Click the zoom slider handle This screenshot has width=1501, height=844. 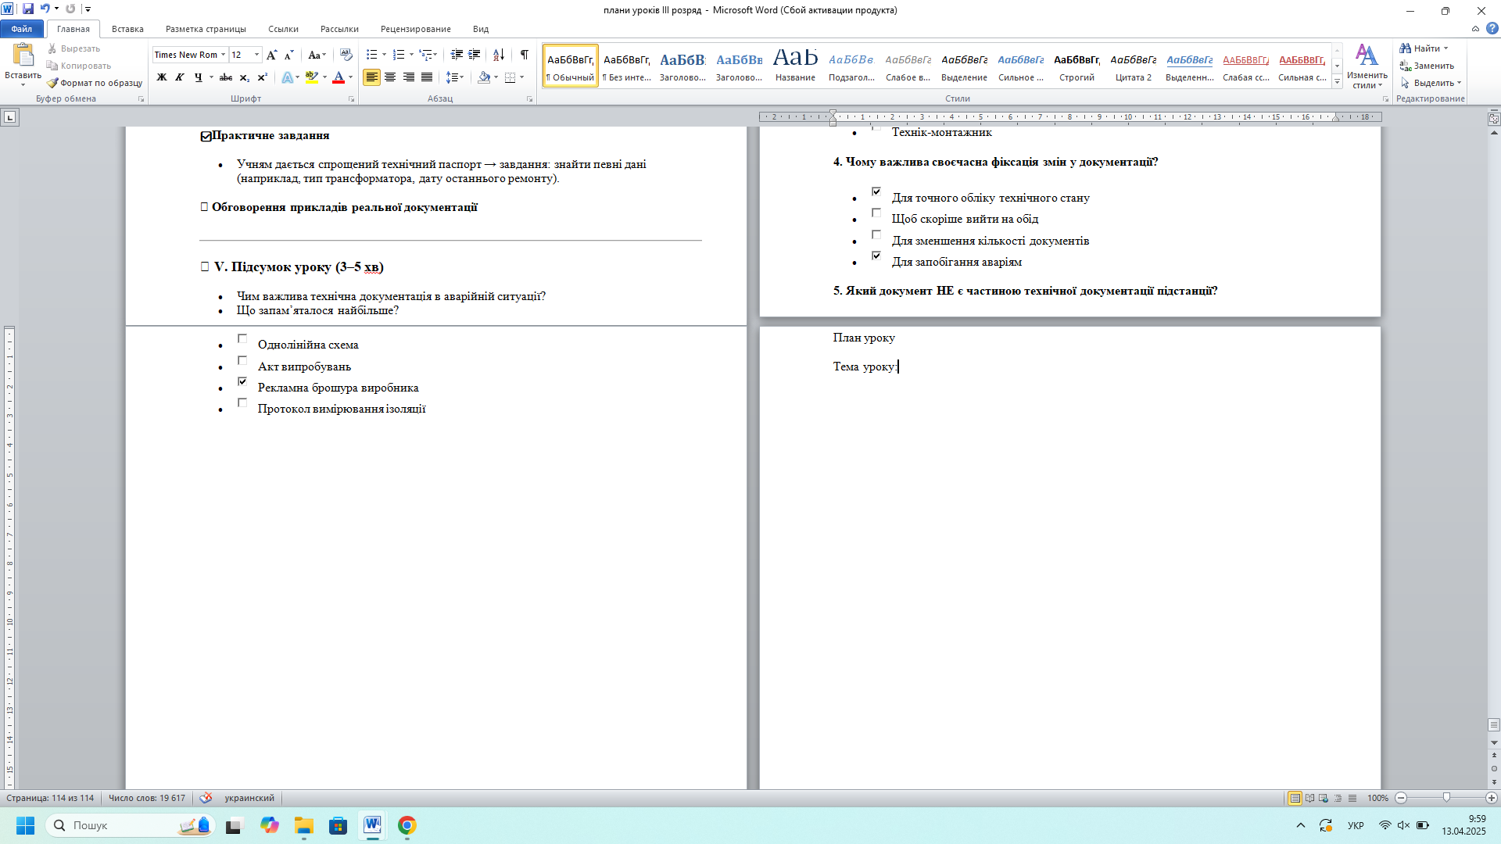pyautogui.click(x=1446, y=798)
